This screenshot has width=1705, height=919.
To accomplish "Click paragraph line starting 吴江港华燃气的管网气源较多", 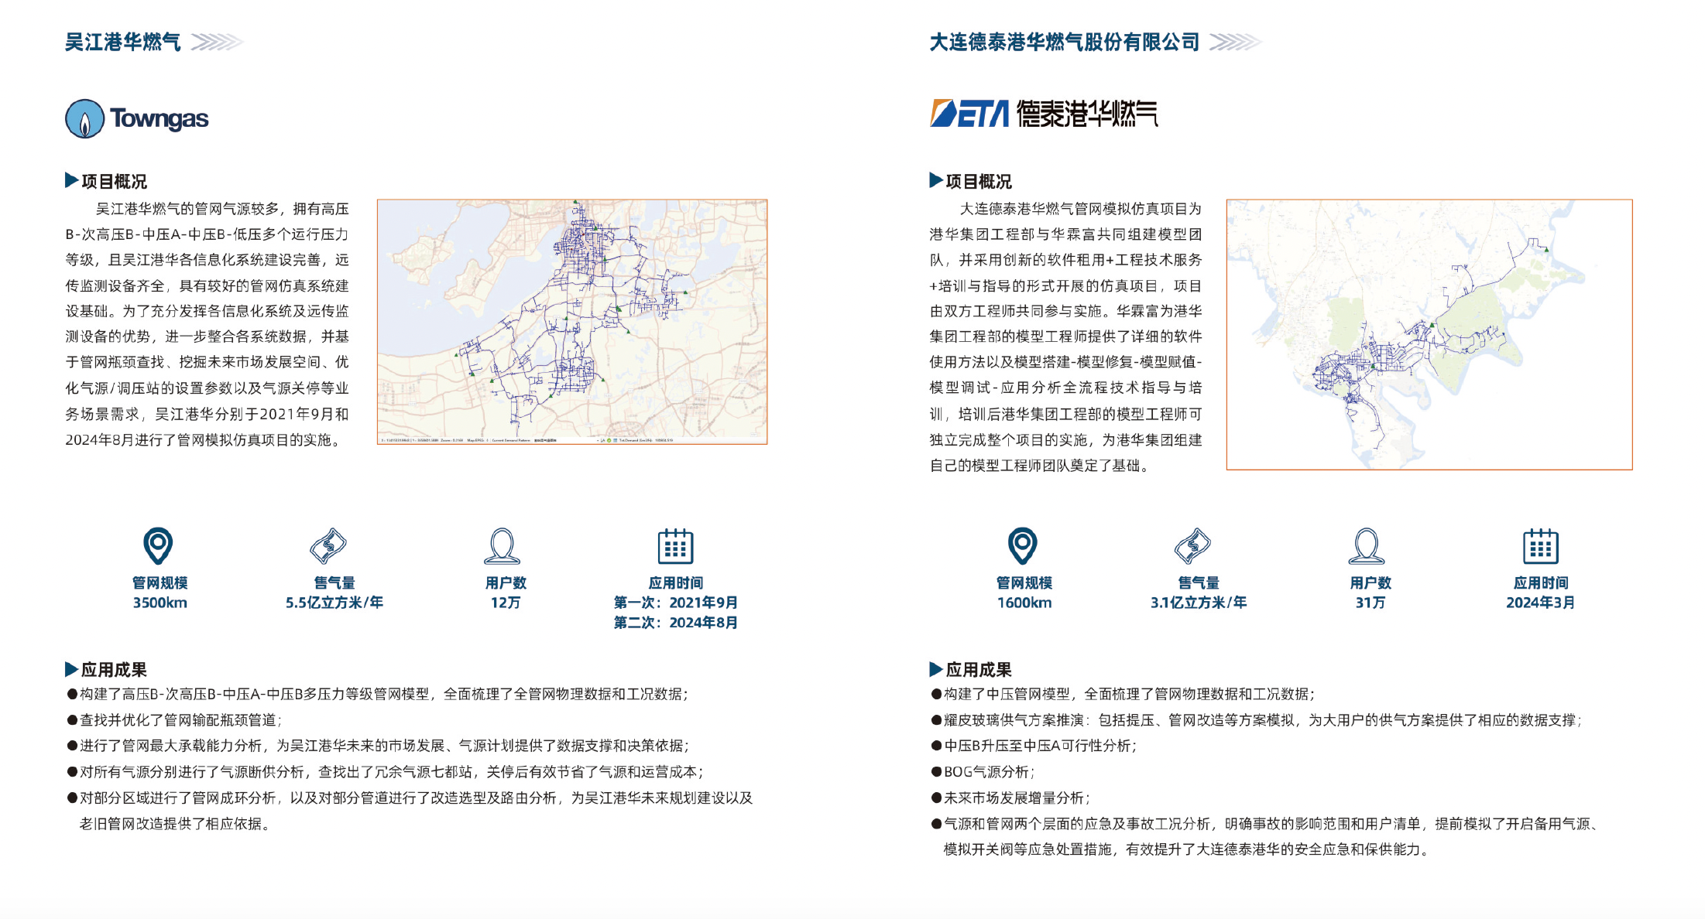I will pyautogui.click(x=222, y=209).
